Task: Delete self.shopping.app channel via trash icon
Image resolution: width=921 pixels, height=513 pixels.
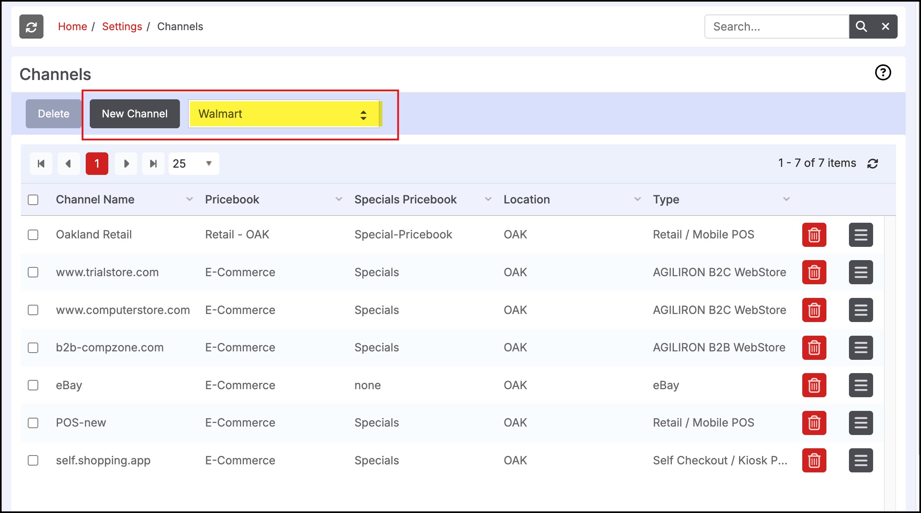Action: [814, 460]
